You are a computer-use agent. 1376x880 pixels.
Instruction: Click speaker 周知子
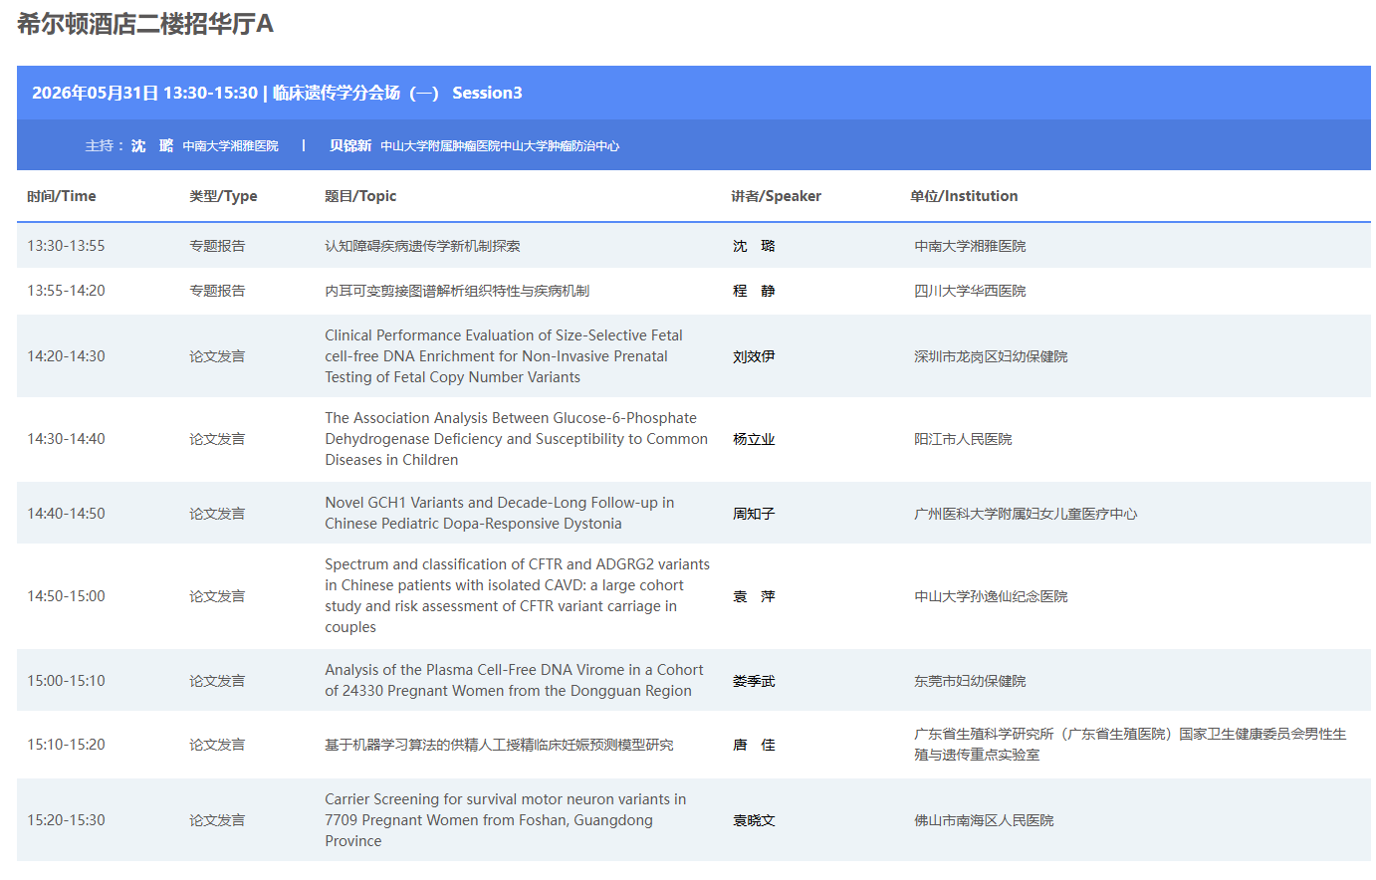tap(754, 514)
